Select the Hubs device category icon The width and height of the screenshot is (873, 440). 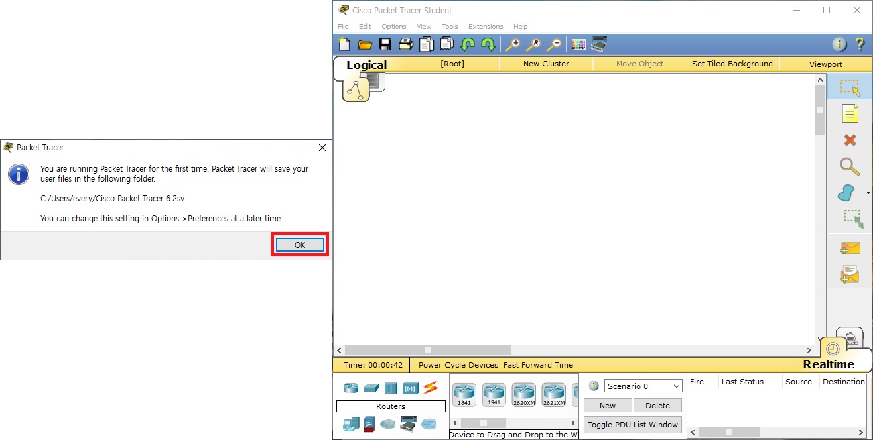(391, 388)
